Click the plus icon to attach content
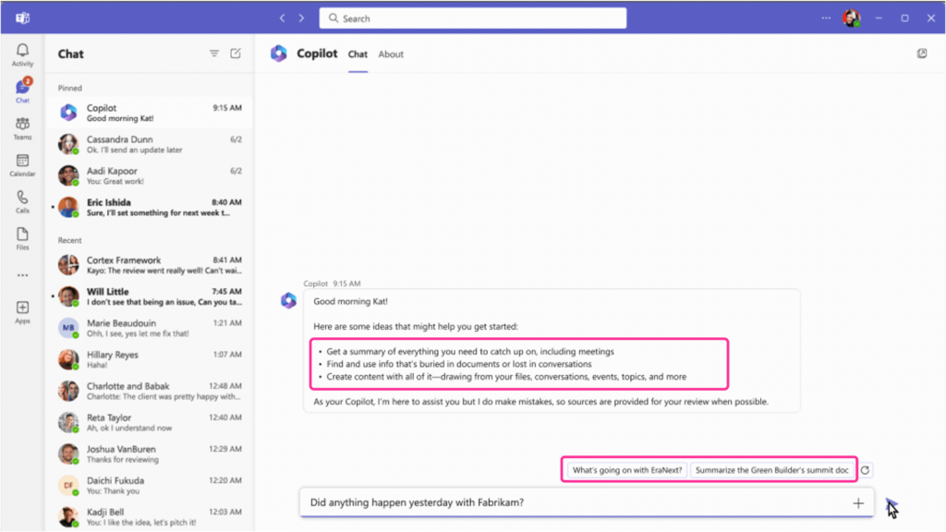 click(858, 503)
